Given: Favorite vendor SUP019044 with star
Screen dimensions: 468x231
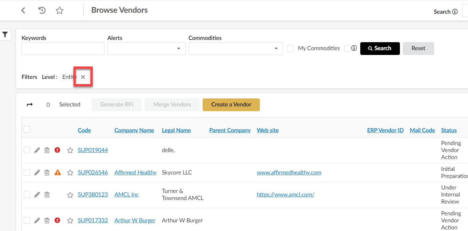Looking at the screenshot, I should (70, 150).
